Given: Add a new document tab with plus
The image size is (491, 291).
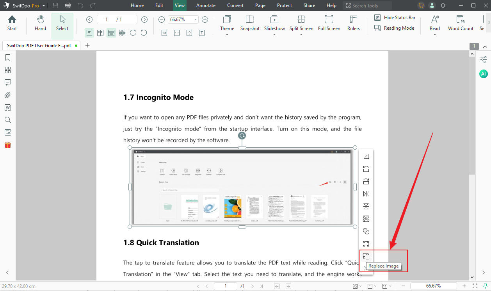Looking at the screenshot, I should (87, 45).
